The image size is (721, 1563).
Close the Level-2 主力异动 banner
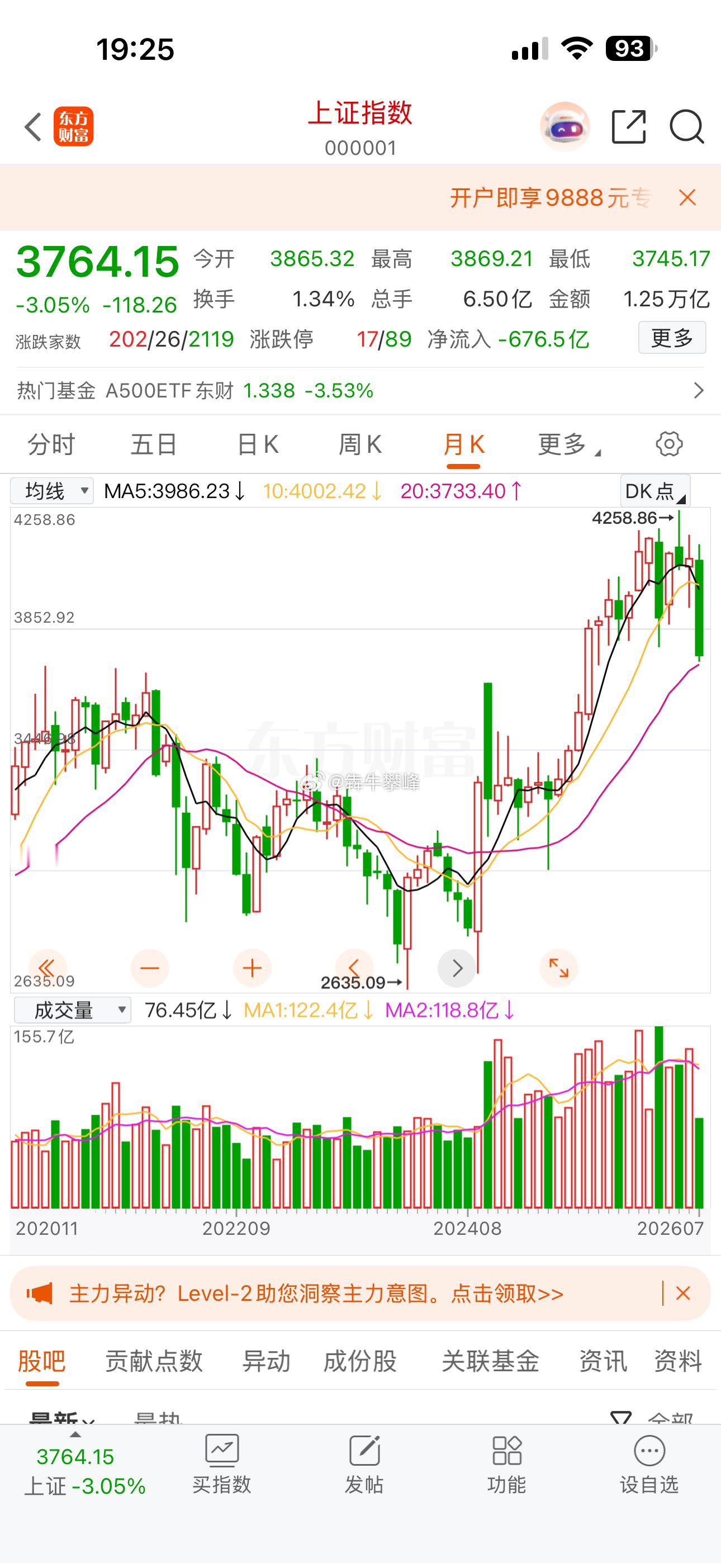[683, 1294]
